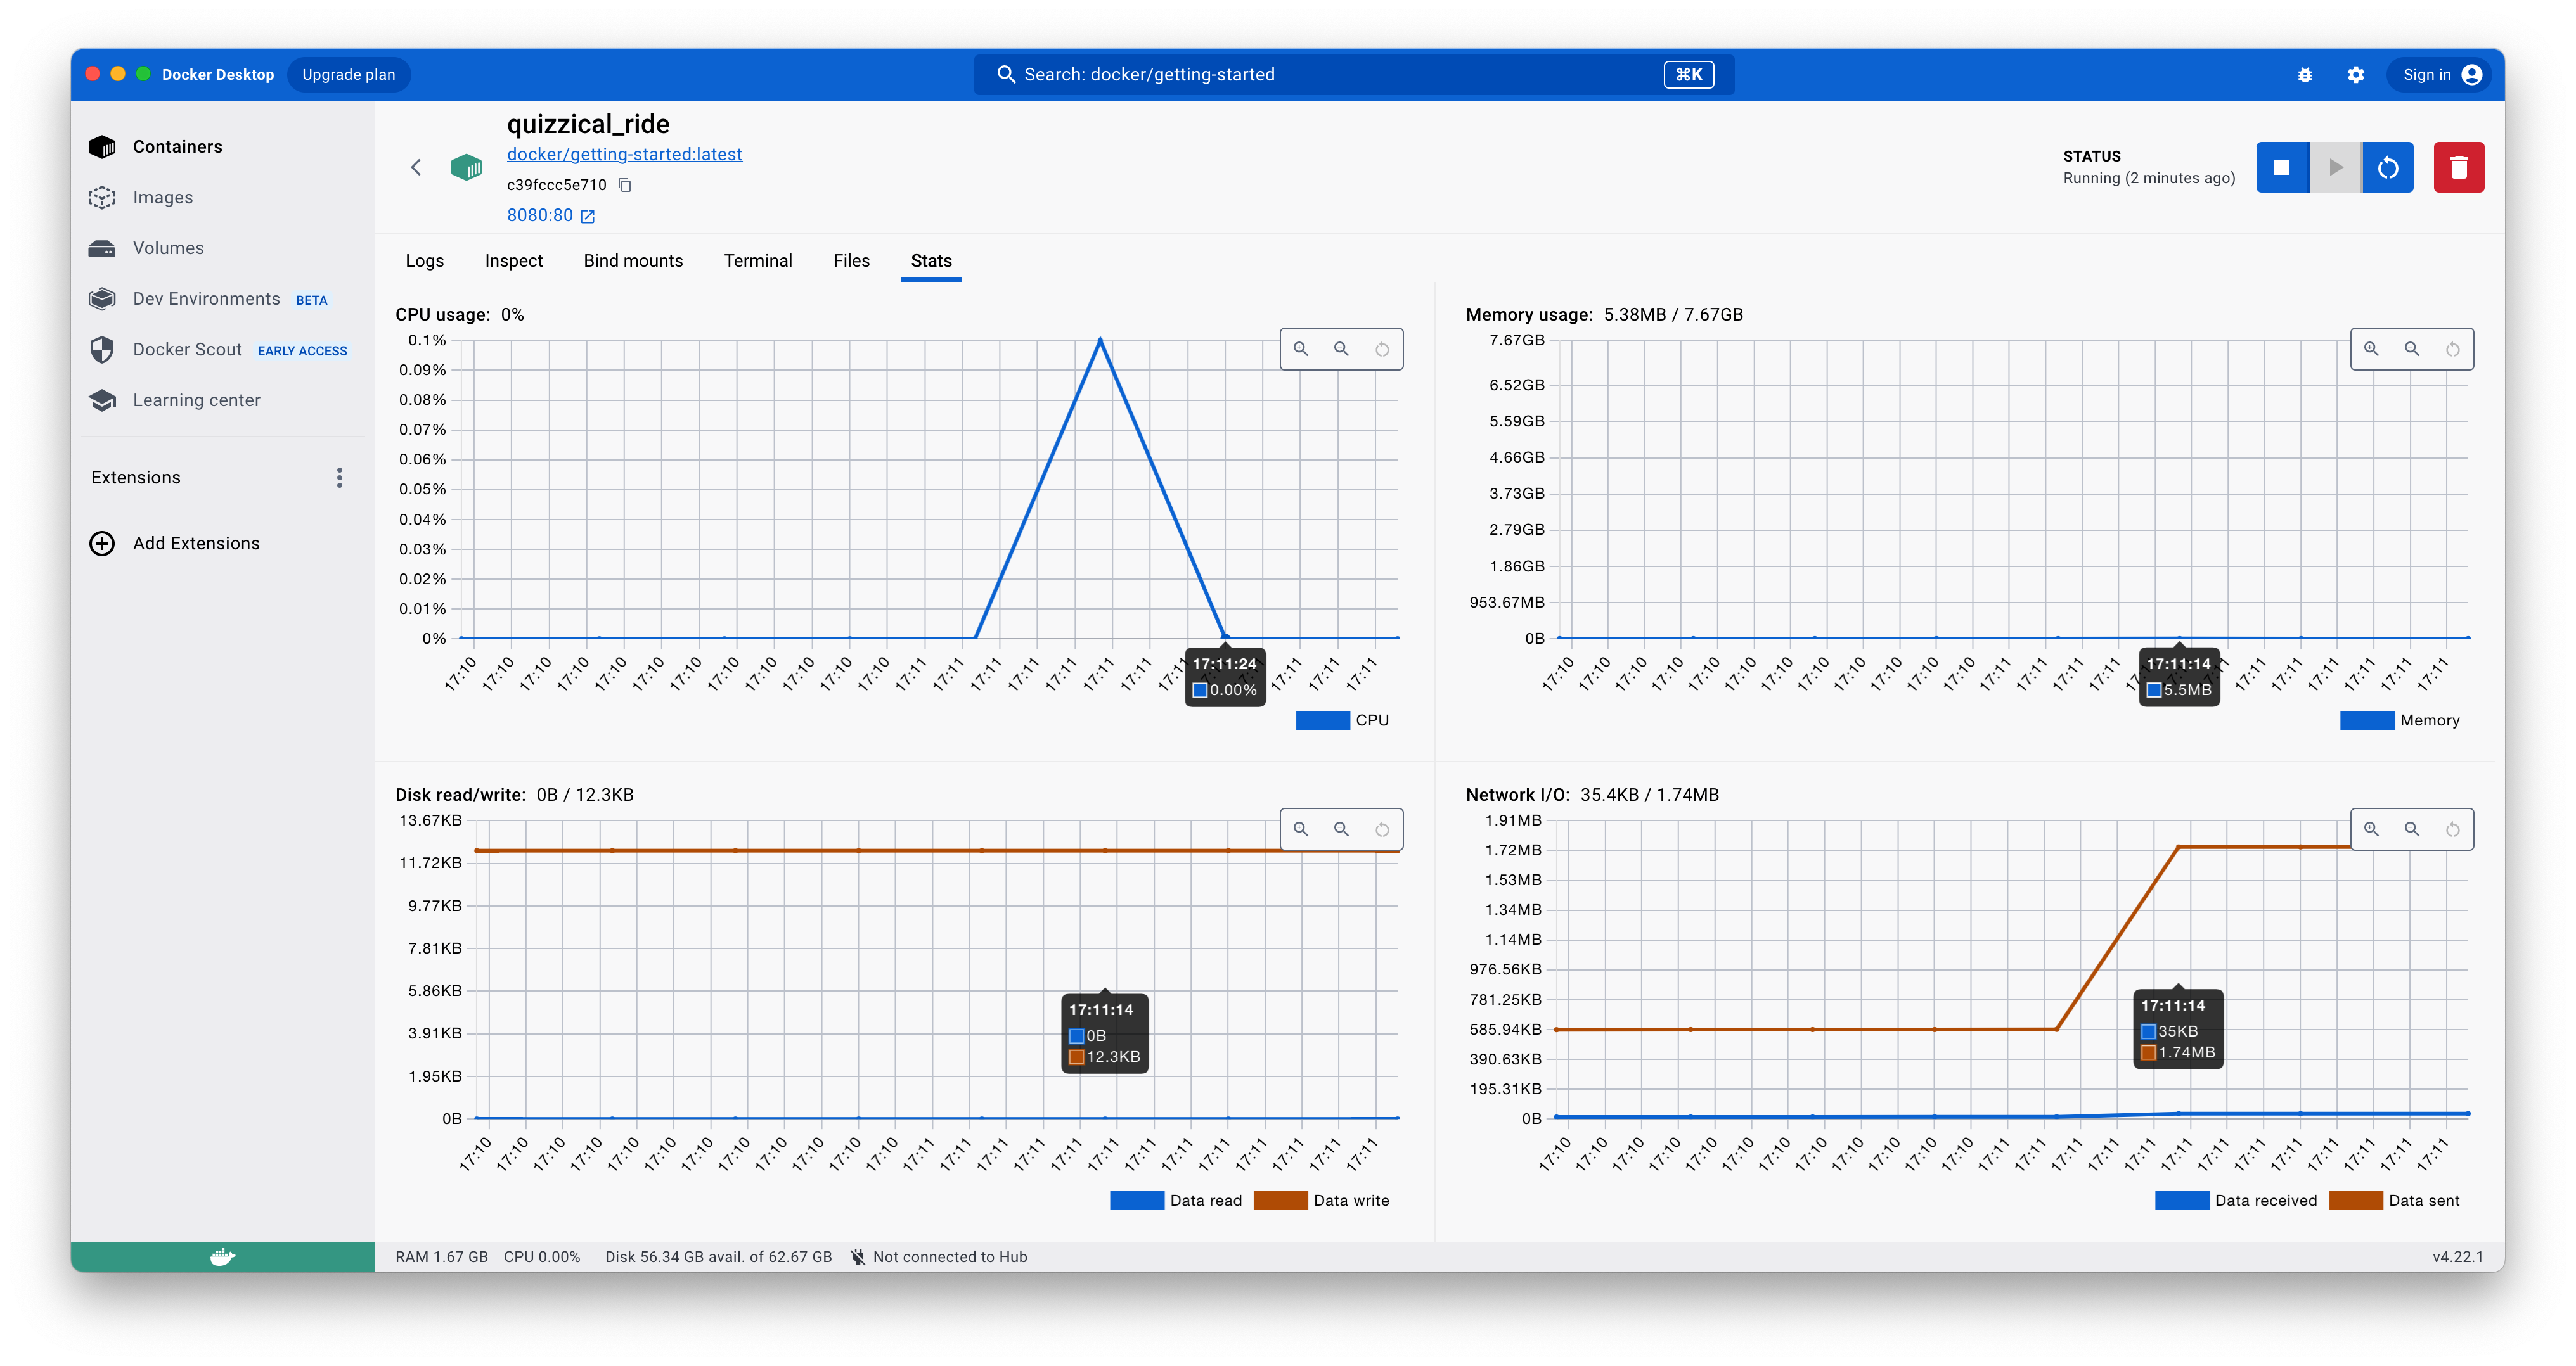Switch to the Files tab
Viewport: 2576px width, 1366px height.
pyautogui.click(x=851, y=261)
